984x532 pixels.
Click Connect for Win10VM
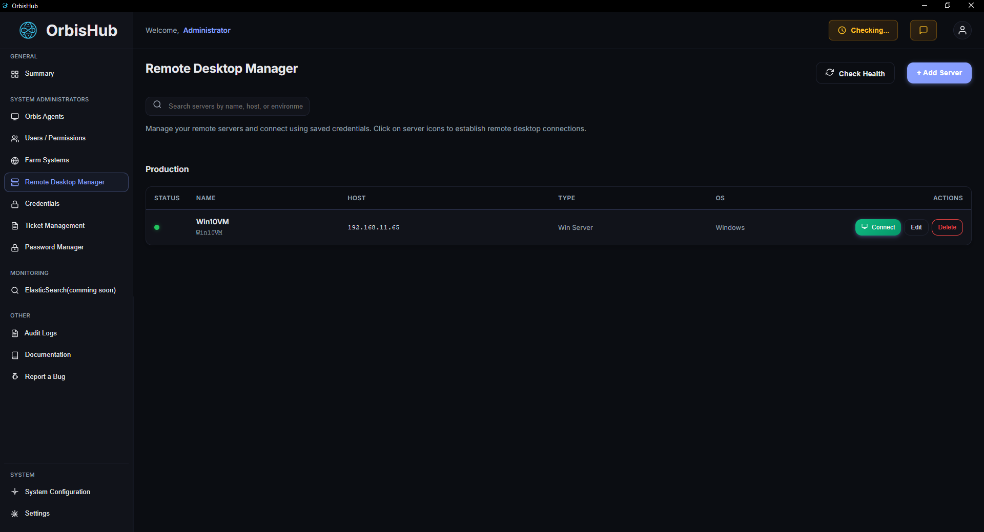pyautogui.click(x=878, y=227)
